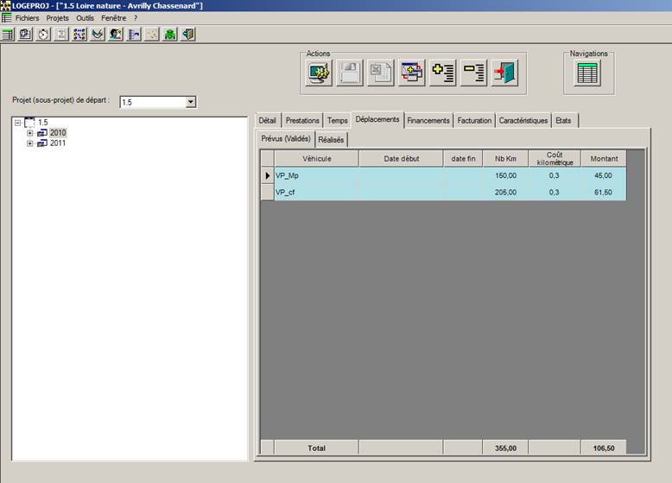672x483 pixels.
Task: Click the computer monitor icon in Actions
Action: point(319,73)
